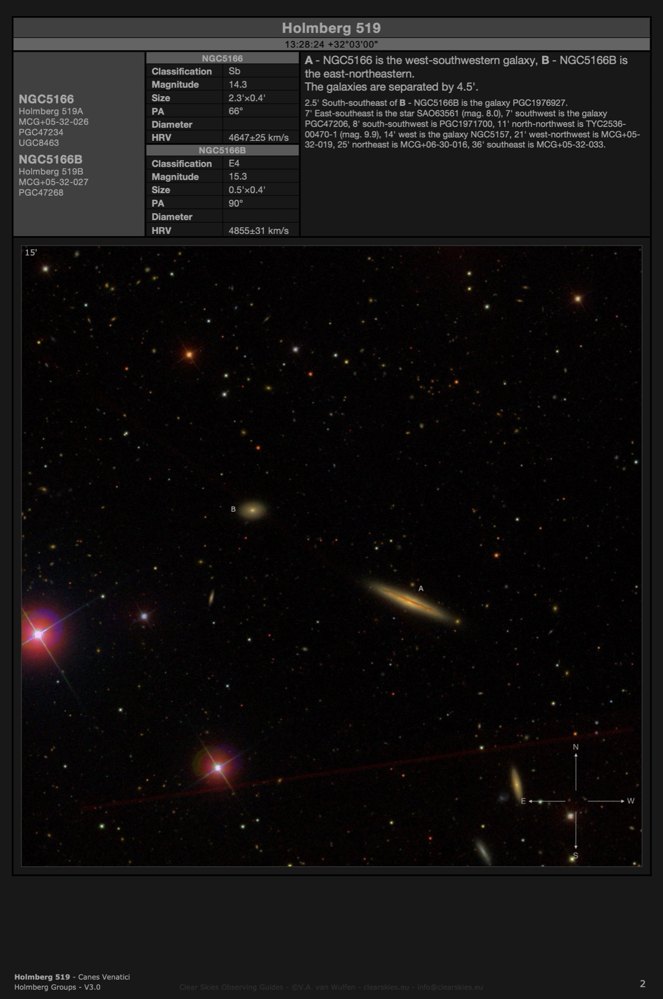Click the Holmberg 519A alias text
This screenshot has width=663, height=999.
[51, 111]
